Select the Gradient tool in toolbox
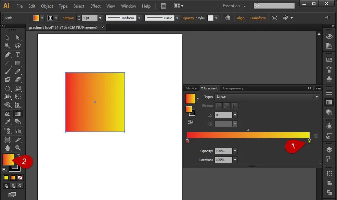Viewport: 337px width, 200px height. click(18, 114)
